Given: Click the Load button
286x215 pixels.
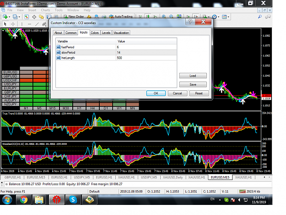Looking at the screenshot, I should [193, 76].
